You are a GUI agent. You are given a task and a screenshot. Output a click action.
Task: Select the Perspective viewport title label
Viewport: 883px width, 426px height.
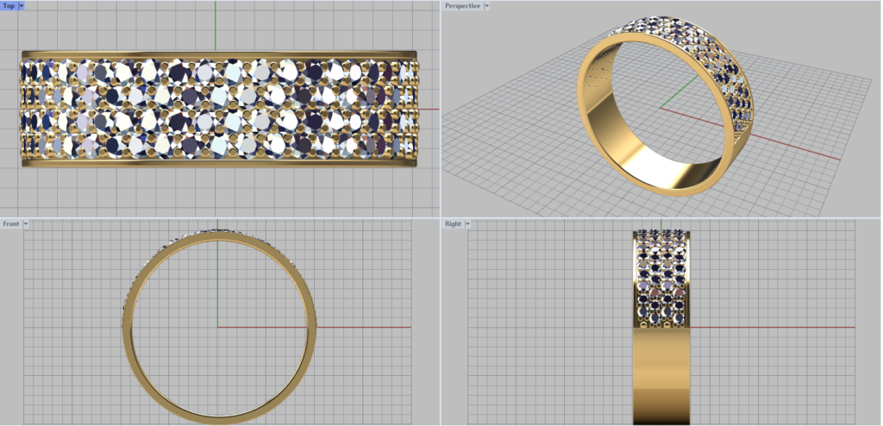tap(462, 6)
